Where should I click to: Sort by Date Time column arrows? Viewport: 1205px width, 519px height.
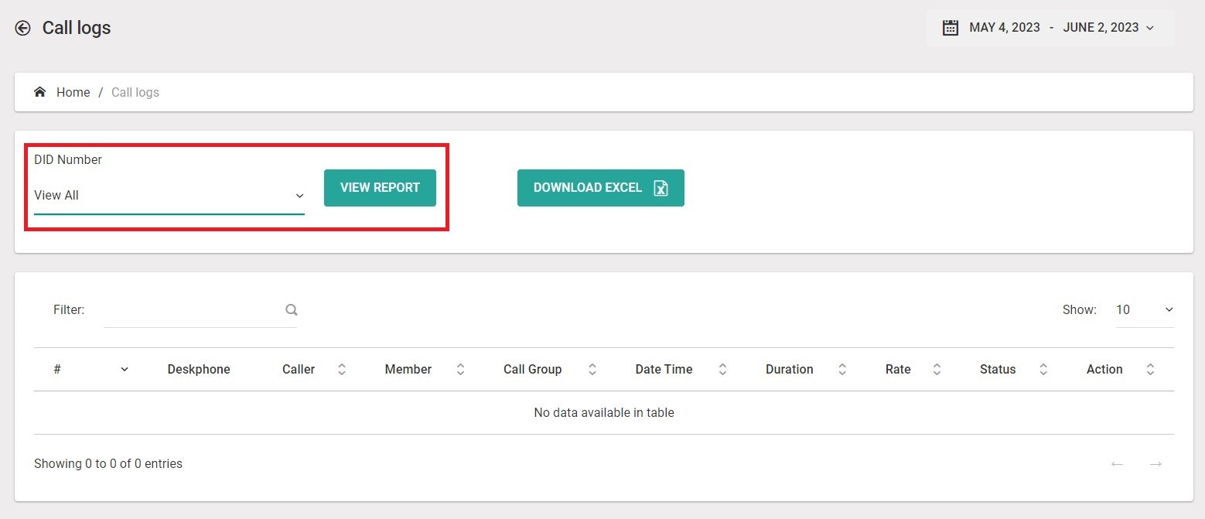(722, 369)
